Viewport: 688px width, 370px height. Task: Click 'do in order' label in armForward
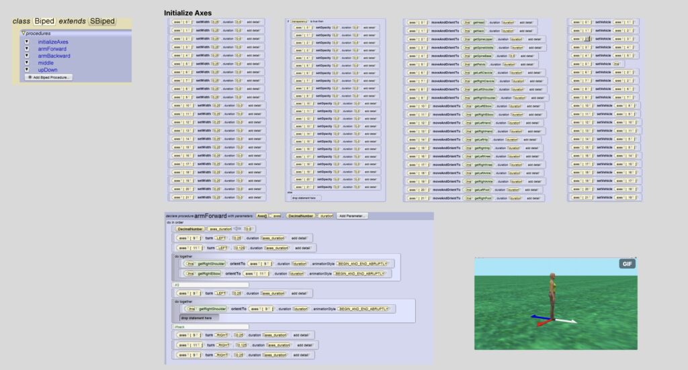click(175, 223)
